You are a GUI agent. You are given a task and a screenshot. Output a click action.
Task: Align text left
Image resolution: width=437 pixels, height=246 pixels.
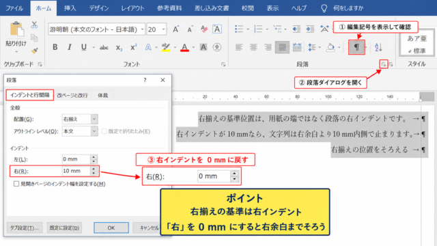click(x=239, y=47)
